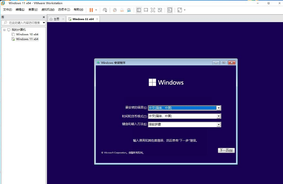Click the 输入语言和其他首选项 instruction text
Image resolution: width=283 pixels, height=184 pixels.
(165, 140)
